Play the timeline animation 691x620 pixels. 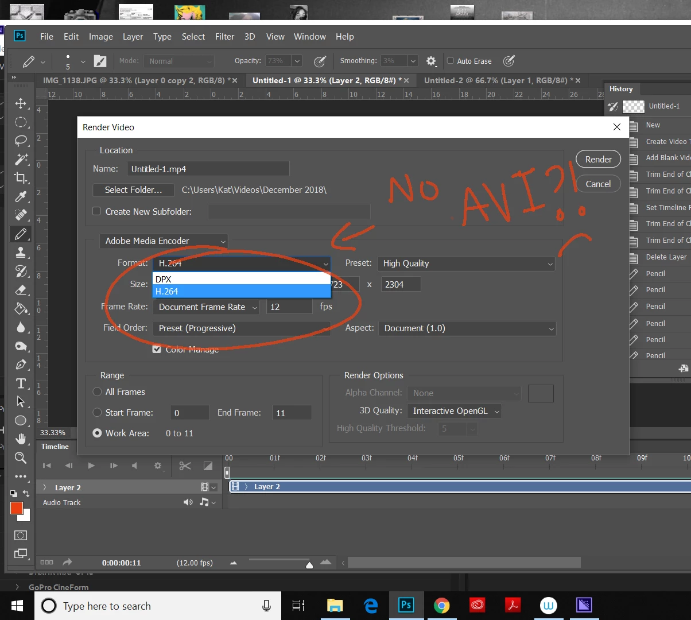coord(91,466)
